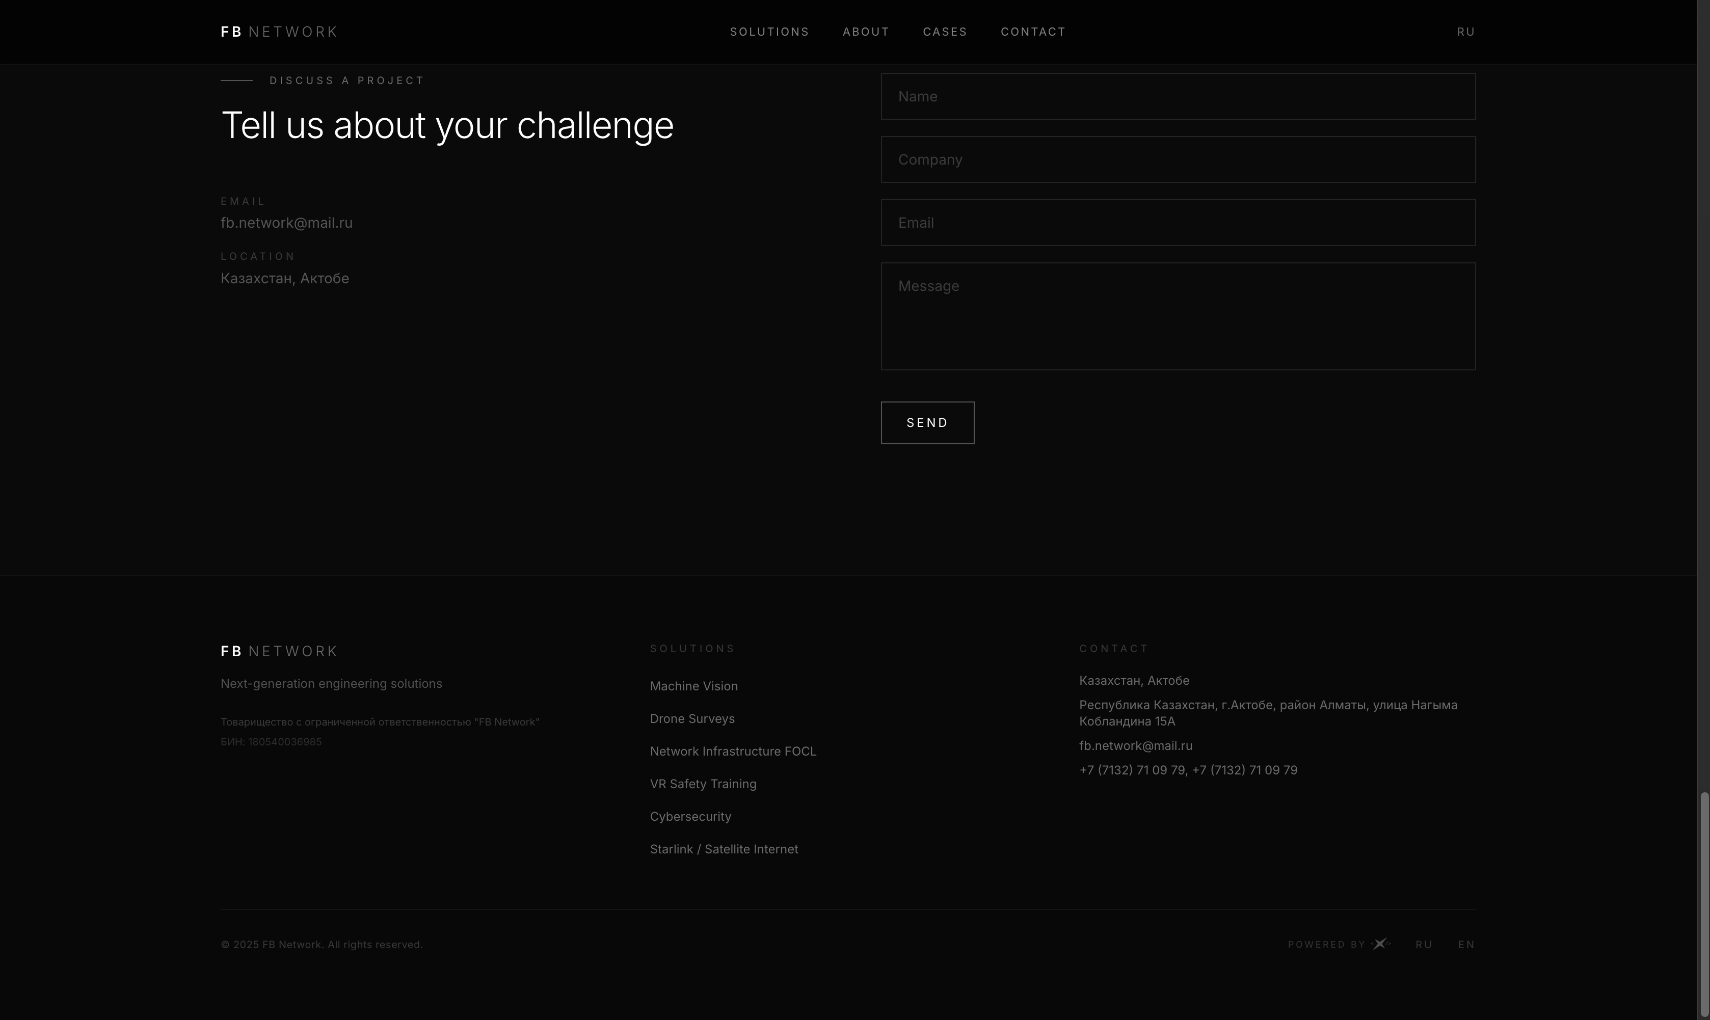The height and width of the screenshot is (1020, 1710).
Task: Select EN language in footer
Action: pyautogui.click(x=1466, y=945)
